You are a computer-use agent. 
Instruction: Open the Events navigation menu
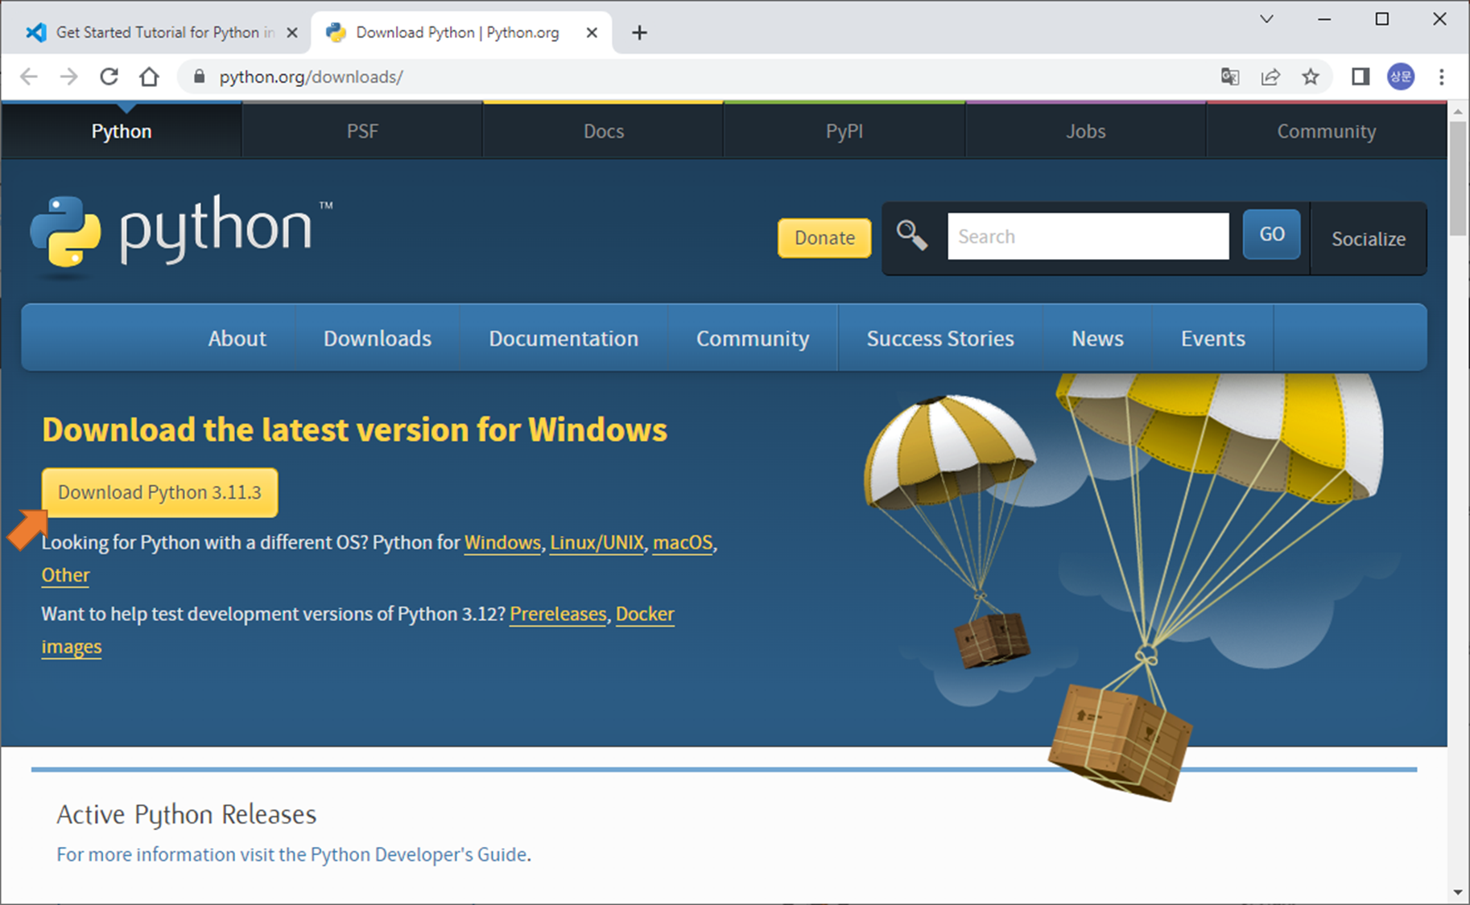coord(1213,339)
